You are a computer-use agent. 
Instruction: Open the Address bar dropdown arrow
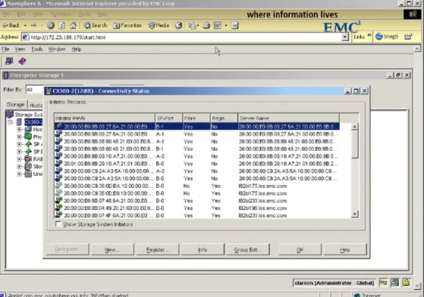pos(345,37)
